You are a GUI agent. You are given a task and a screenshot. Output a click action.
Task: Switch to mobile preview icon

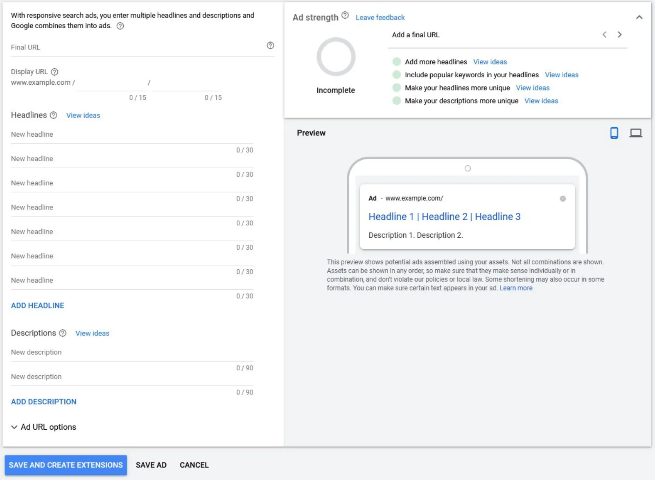coord(614,133)
